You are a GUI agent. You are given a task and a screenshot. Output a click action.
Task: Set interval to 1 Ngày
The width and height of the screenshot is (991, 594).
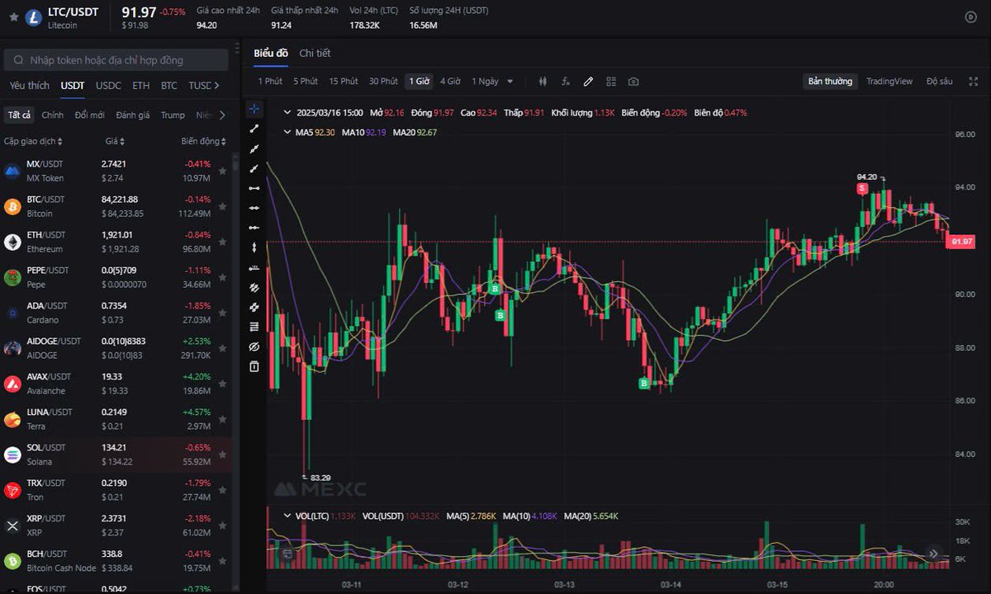(485, 82)
